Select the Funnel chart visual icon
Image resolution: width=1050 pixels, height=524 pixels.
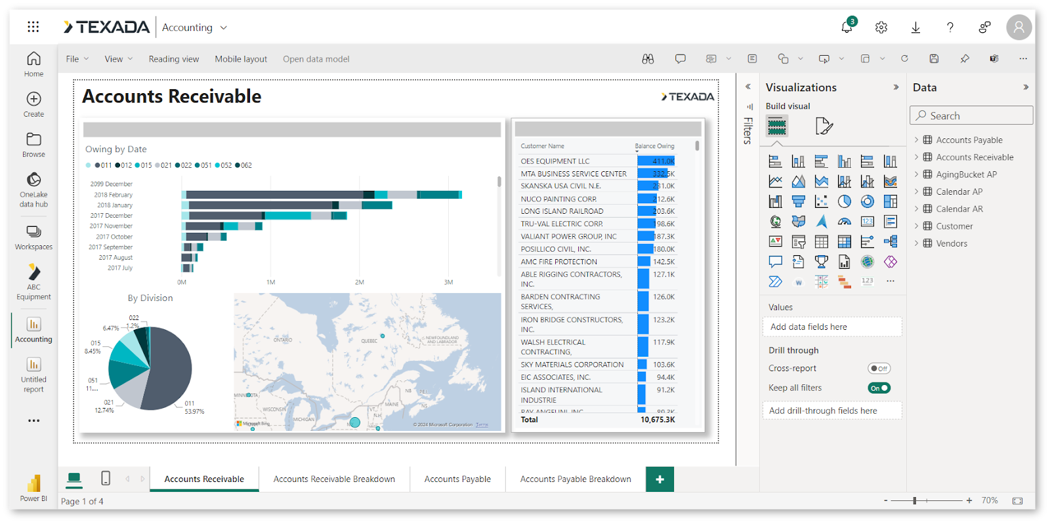coord(799,201)
